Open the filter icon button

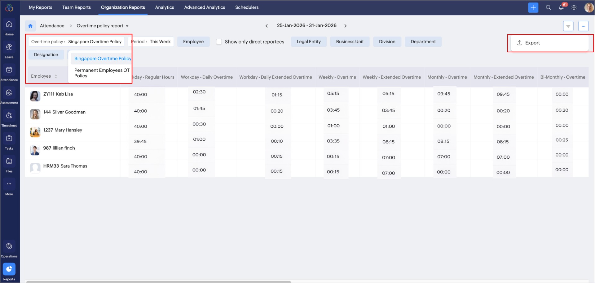(x=568, y=26)
